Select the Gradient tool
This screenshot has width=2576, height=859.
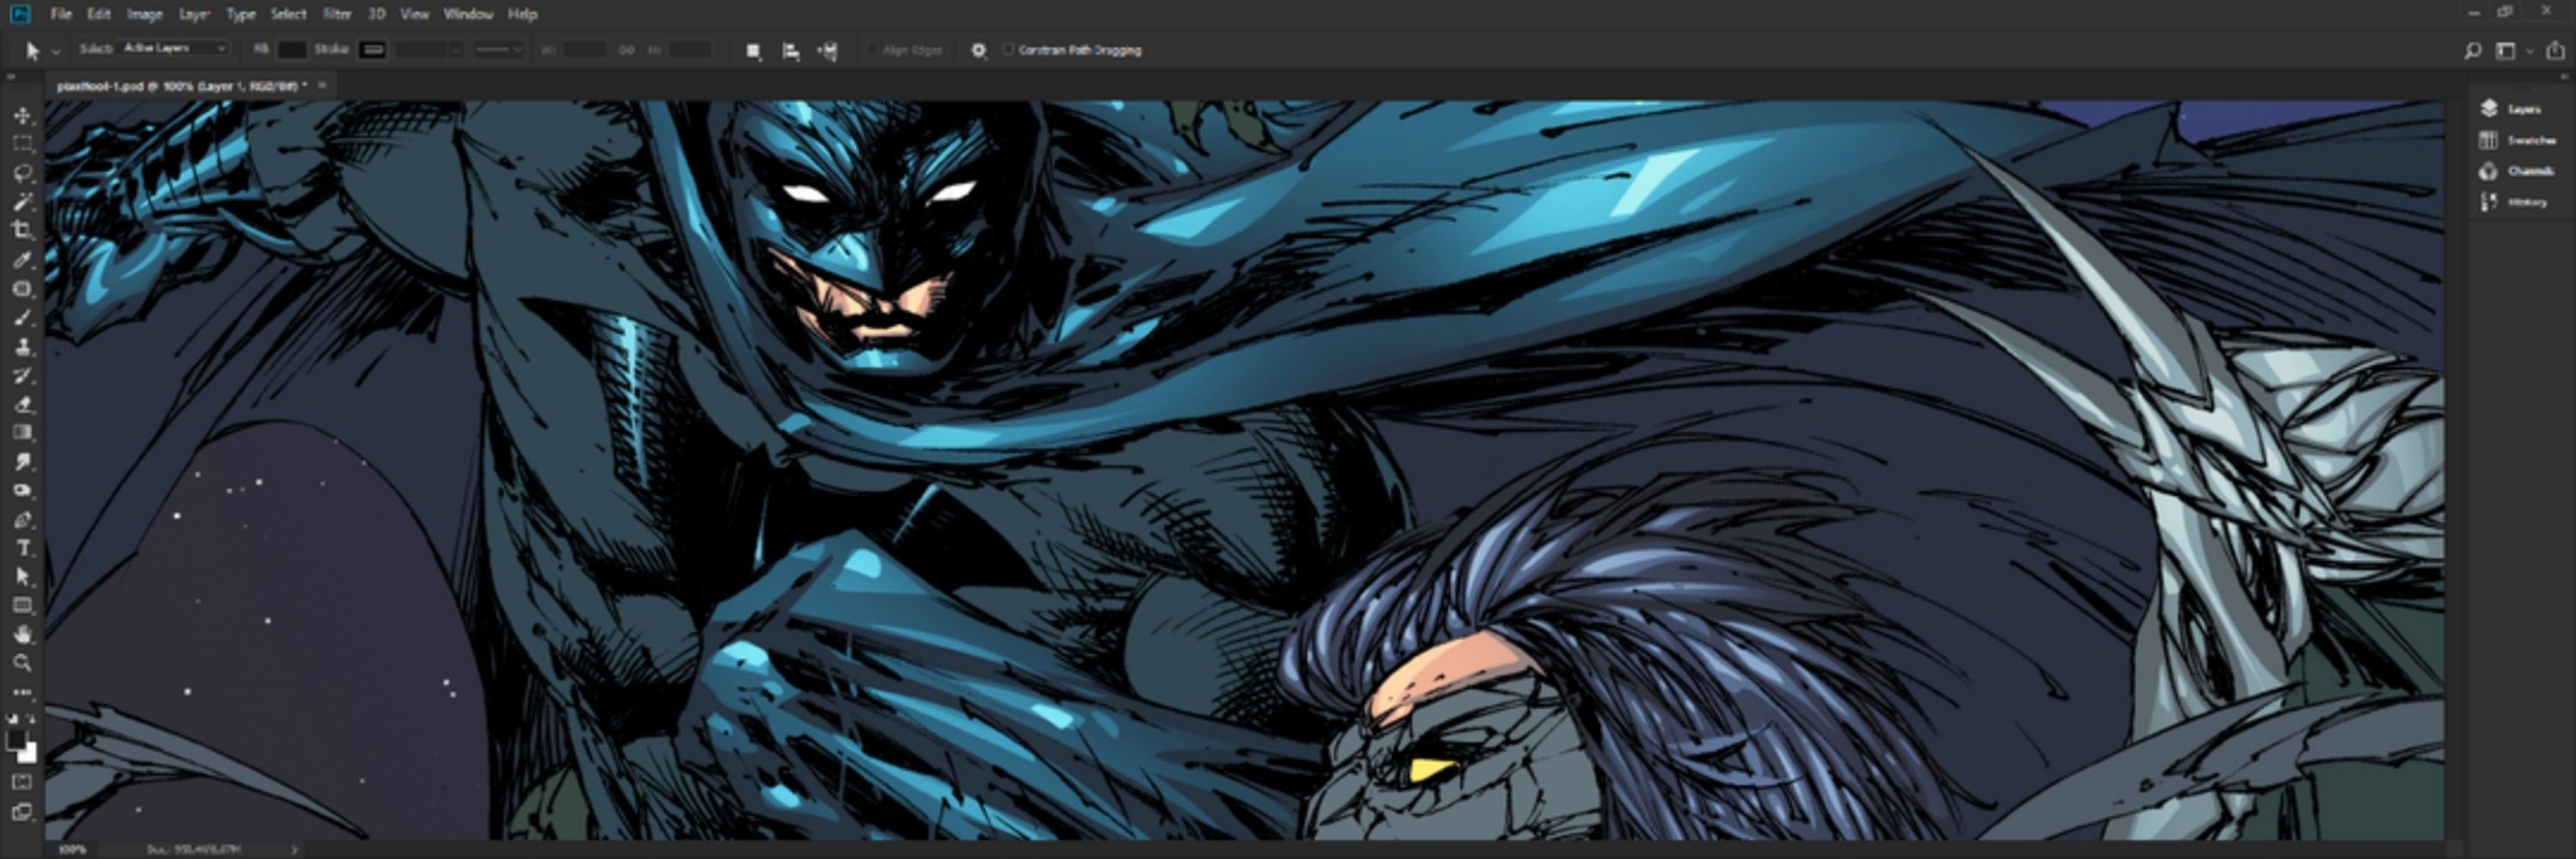[x=22, y=433]
